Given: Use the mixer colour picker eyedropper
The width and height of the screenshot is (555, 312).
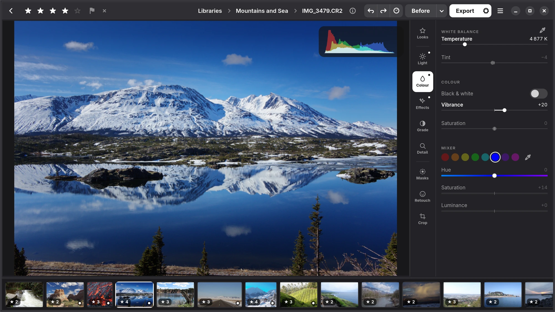Looking at the screenshot, I should pyautogui.click(x=528, y=157).
